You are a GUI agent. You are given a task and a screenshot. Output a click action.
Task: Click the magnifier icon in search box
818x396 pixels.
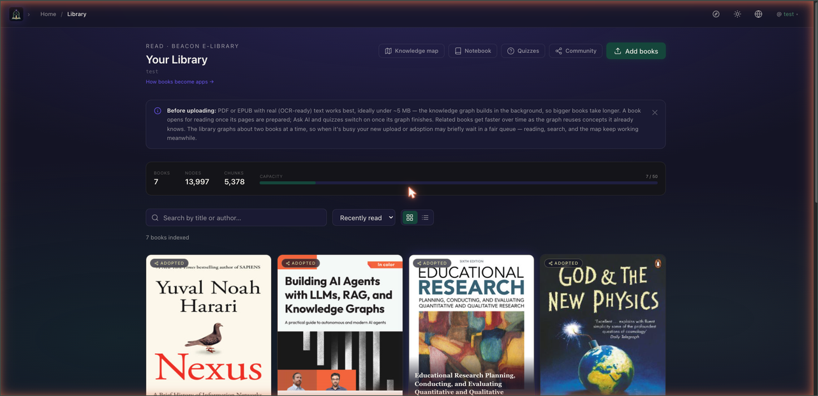tap(155, 217)
